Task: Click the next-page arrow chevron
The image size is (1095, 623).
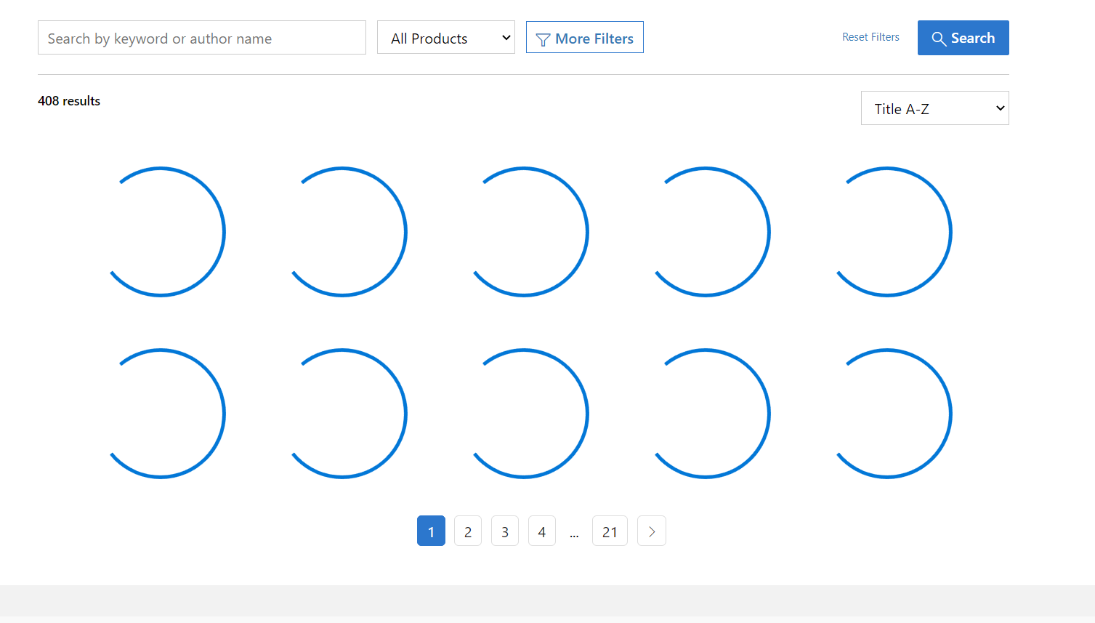Action: coord(651,531)
